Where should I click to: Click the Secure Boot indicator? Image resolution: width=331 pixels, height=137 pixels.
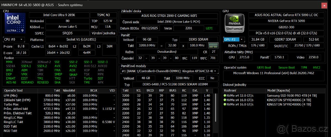286,68
